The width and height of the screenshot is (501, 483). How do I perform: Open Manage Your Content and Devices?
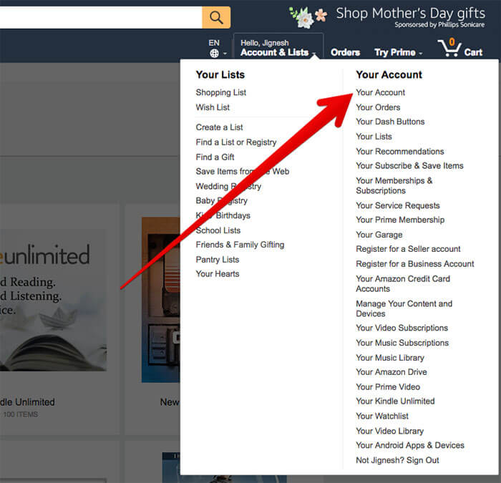point(404,308)
